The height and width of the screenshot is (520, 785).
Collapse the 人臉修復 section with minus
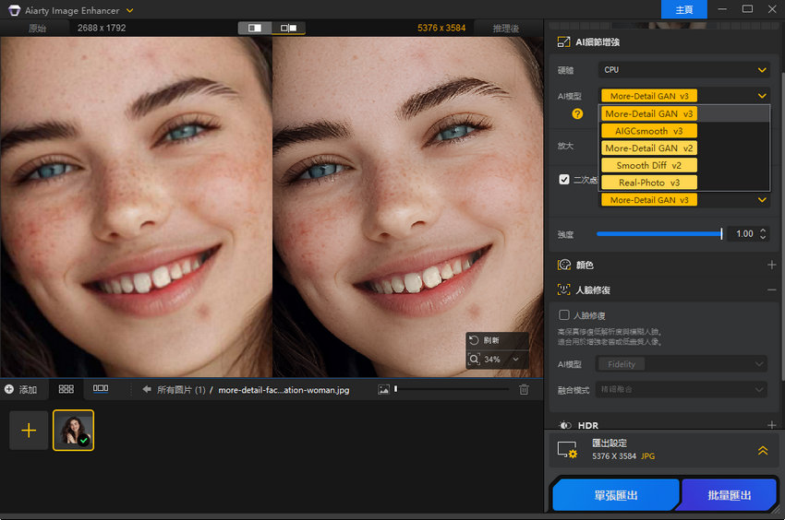tap(771, 290)
